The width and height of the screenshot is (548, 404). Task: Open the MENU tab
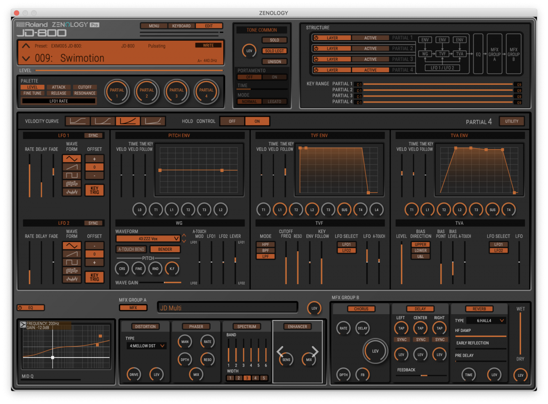(x=154, y=26)
